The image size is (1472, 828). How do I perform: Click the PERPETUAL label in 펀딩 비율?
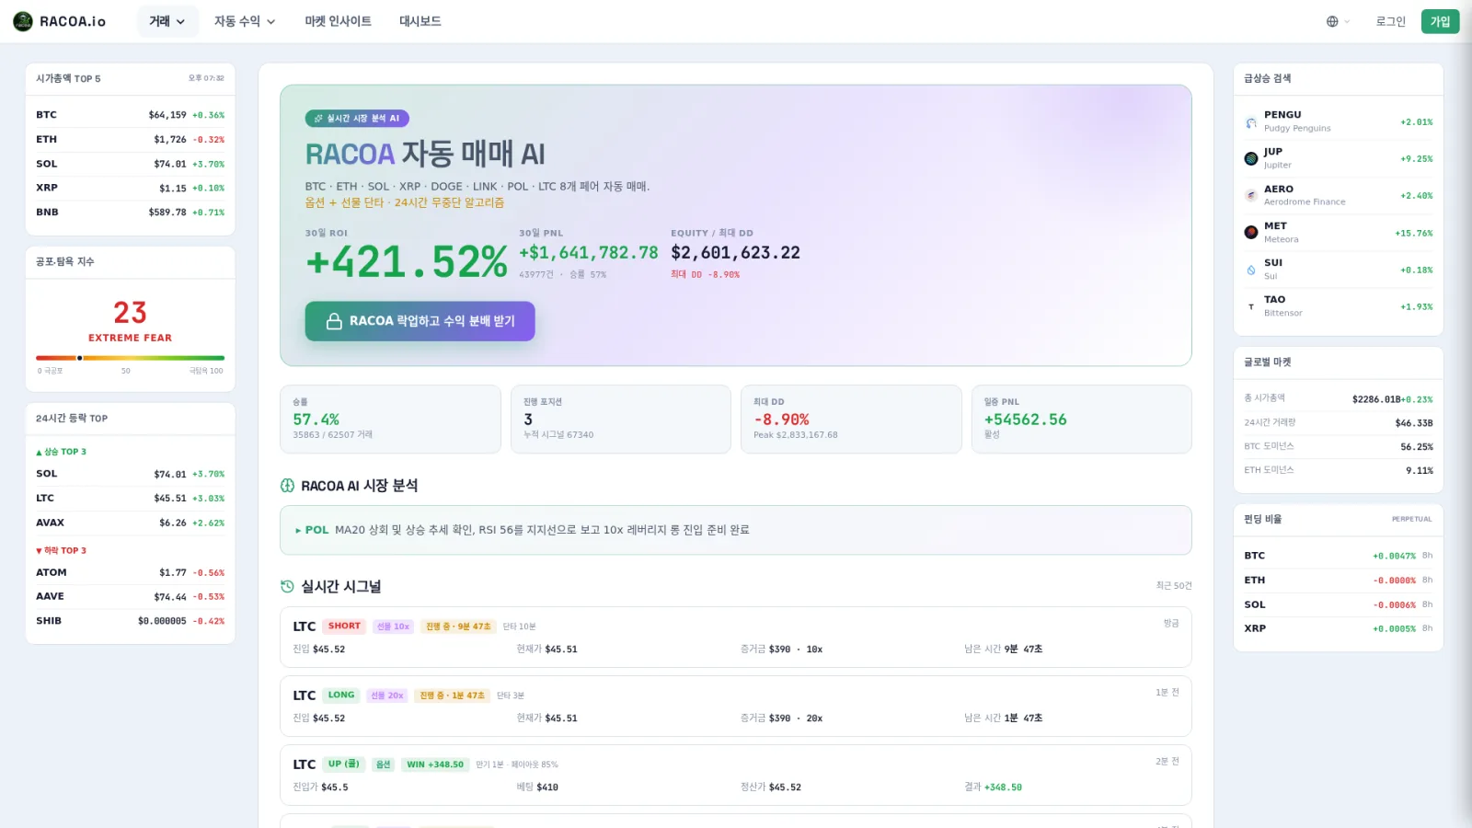1411,520
